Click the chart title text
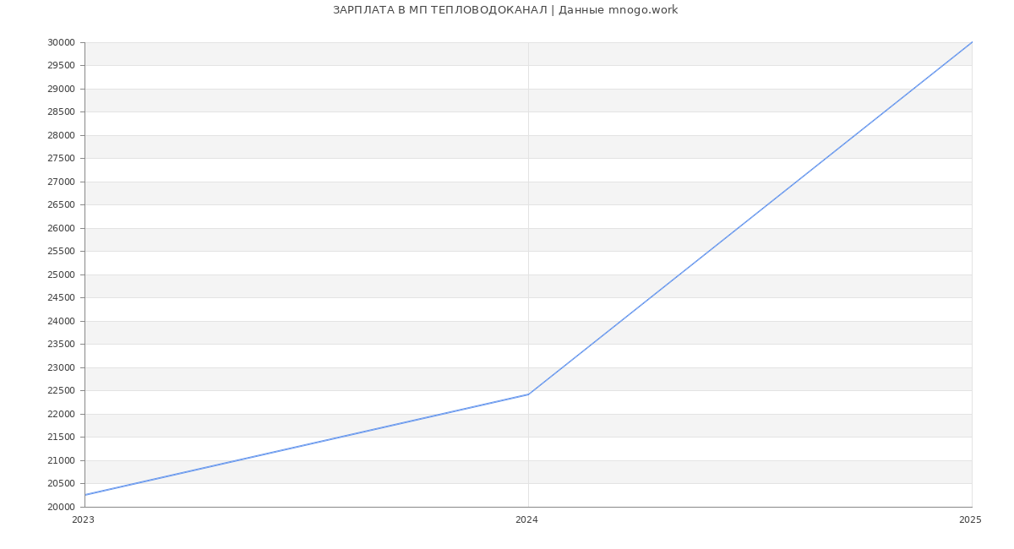This screenshot has height=549, width=1014. click(x=505, y=10)
